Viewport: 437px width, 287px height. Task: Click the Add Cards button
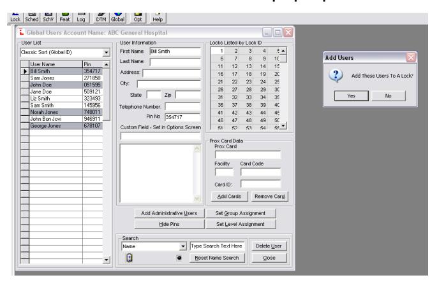pyautogui.click(x=229, y=197)
